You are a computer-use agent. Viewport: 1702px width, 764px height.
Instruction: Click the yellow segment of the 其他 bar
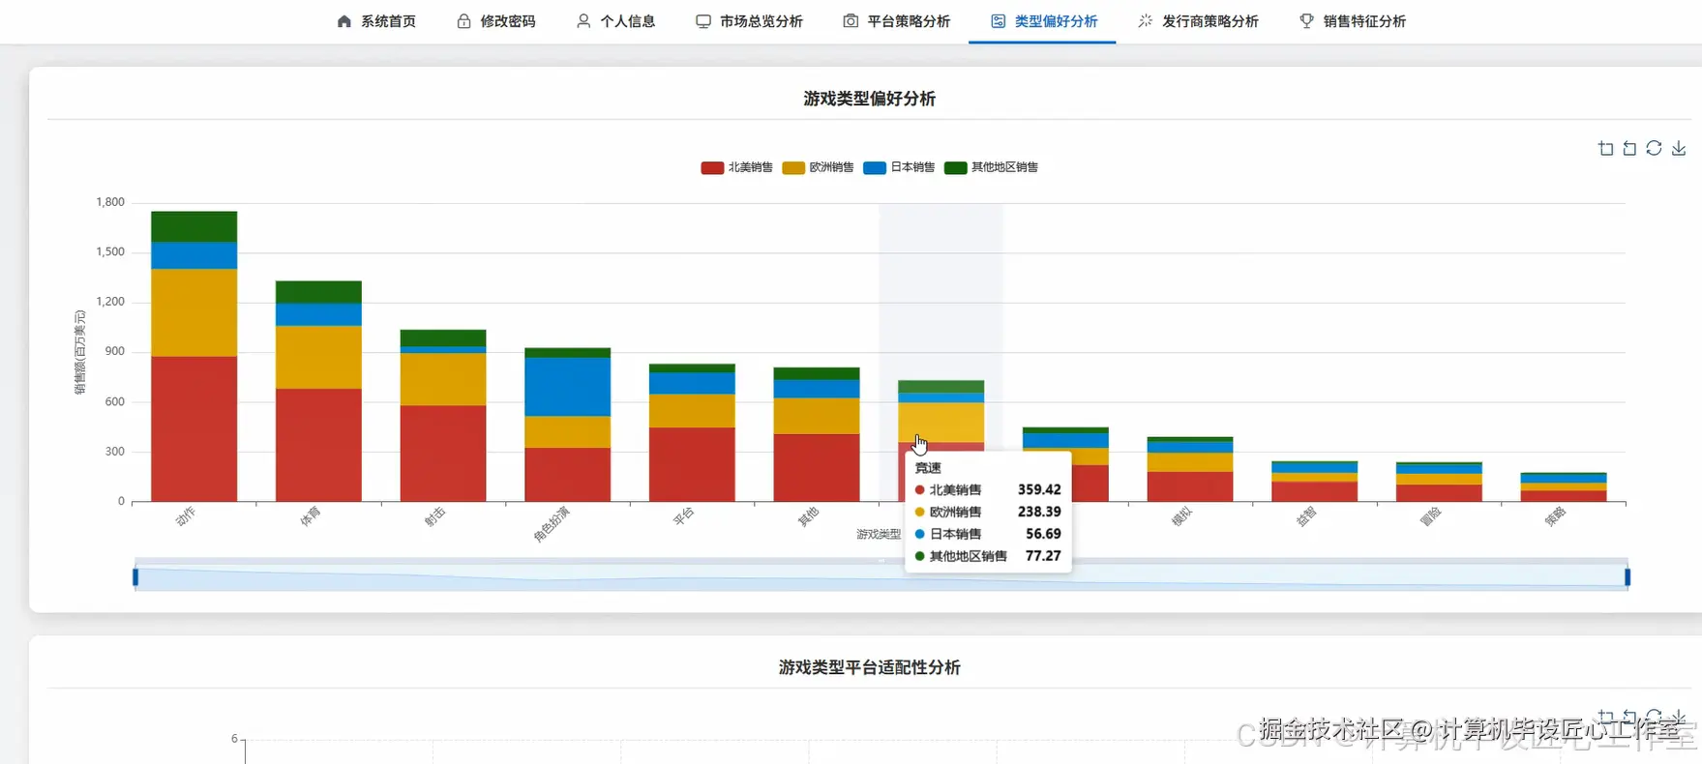pyautogui.click(x=817, y=416)
